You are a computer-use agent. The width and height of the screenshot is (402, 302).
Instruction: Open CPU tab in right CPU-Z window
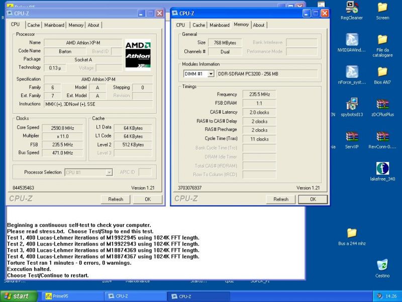(180, 25)
